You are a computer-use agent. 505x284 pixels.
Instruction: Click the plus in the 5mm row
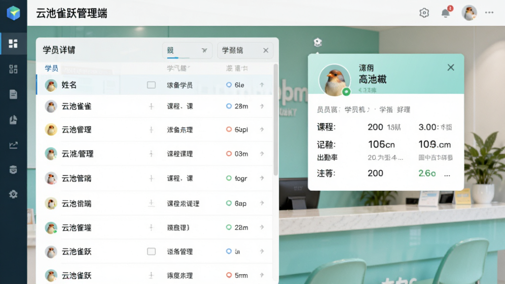coord(151,276)
